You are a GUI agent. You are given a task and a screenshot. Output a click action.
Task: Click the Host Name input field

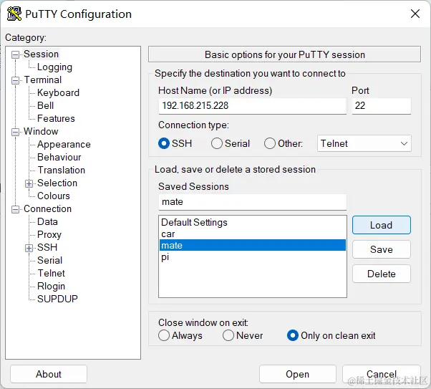coord(252,106)
